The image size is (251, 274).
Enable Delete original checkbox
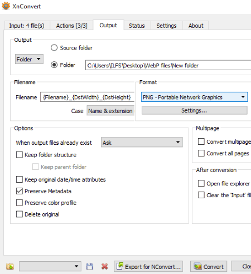point(20,214)
